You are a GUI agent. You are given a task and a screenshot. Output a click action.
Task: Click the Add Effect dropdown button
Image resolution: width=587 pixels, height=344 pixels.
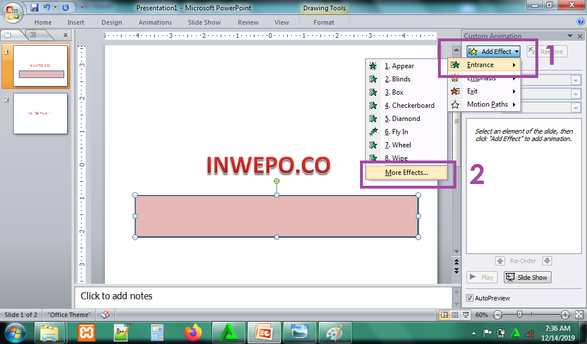[494, 52]
